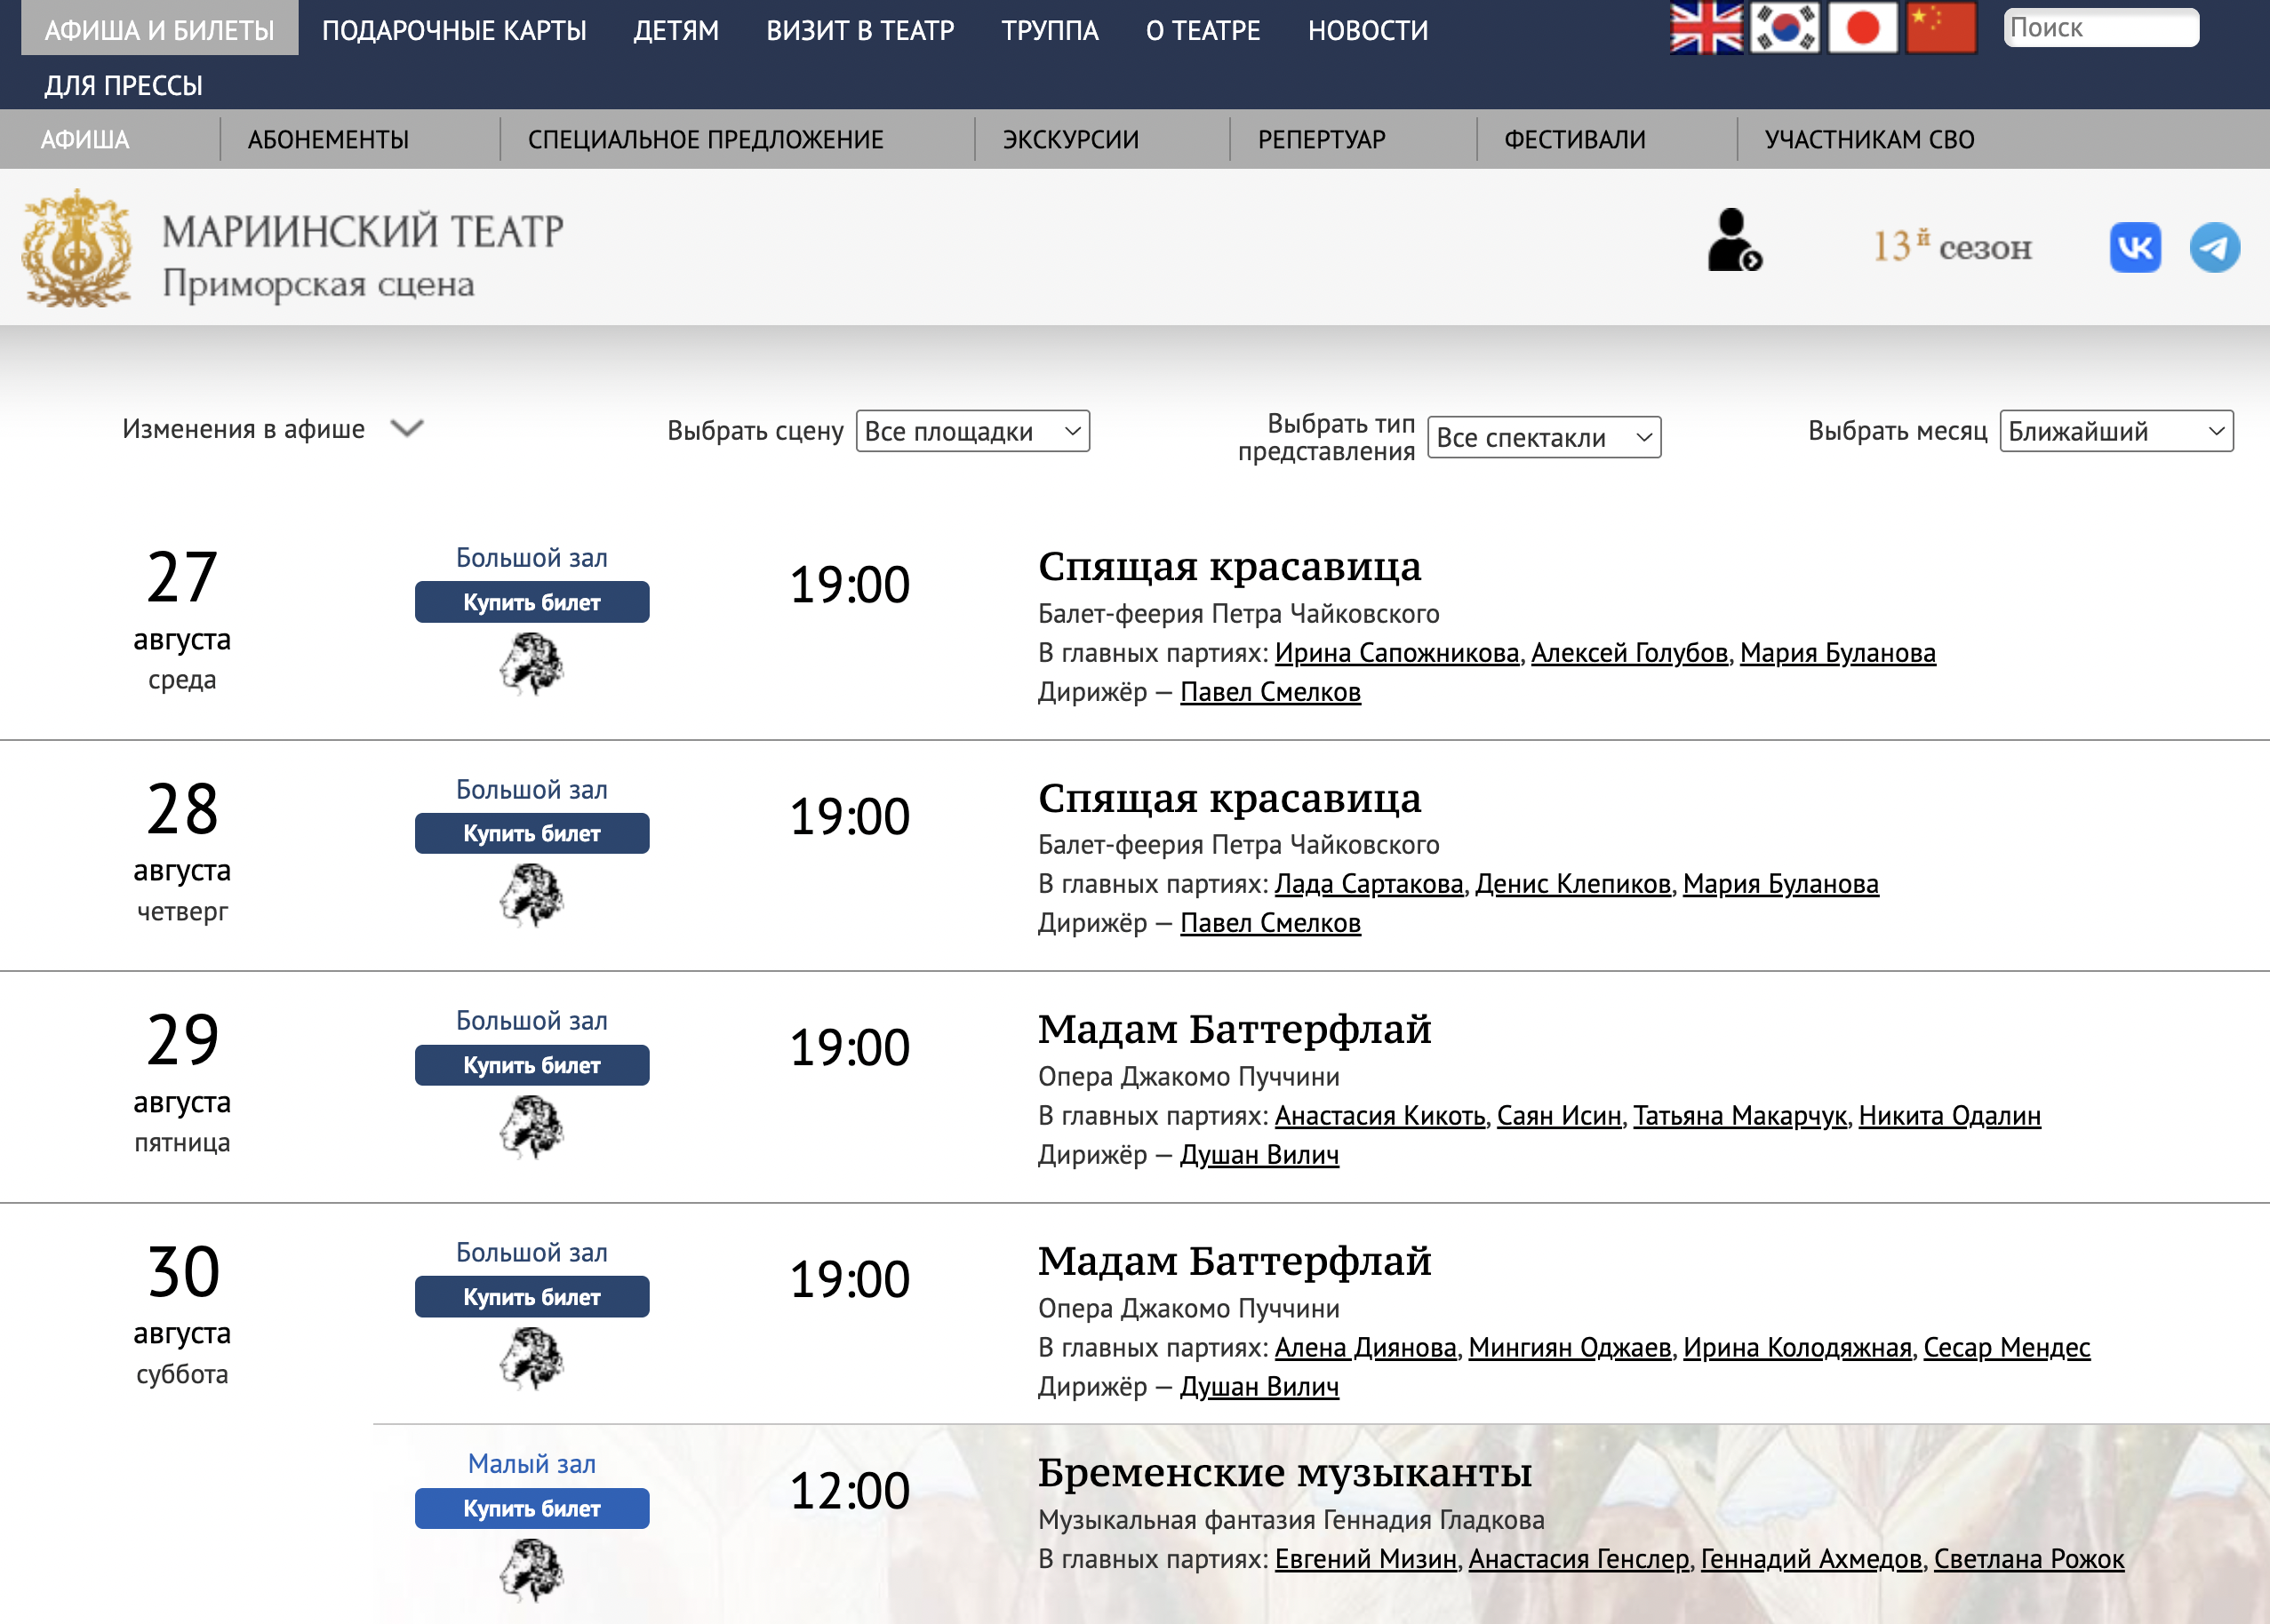This screenshot has height=1624, width=2270.
Task: Go to ДЕТЯМ menu section
Action: [676, 30]
